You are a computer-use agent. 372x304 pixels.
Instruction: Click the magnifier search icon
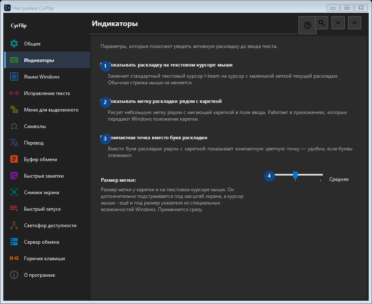point(322,23)
